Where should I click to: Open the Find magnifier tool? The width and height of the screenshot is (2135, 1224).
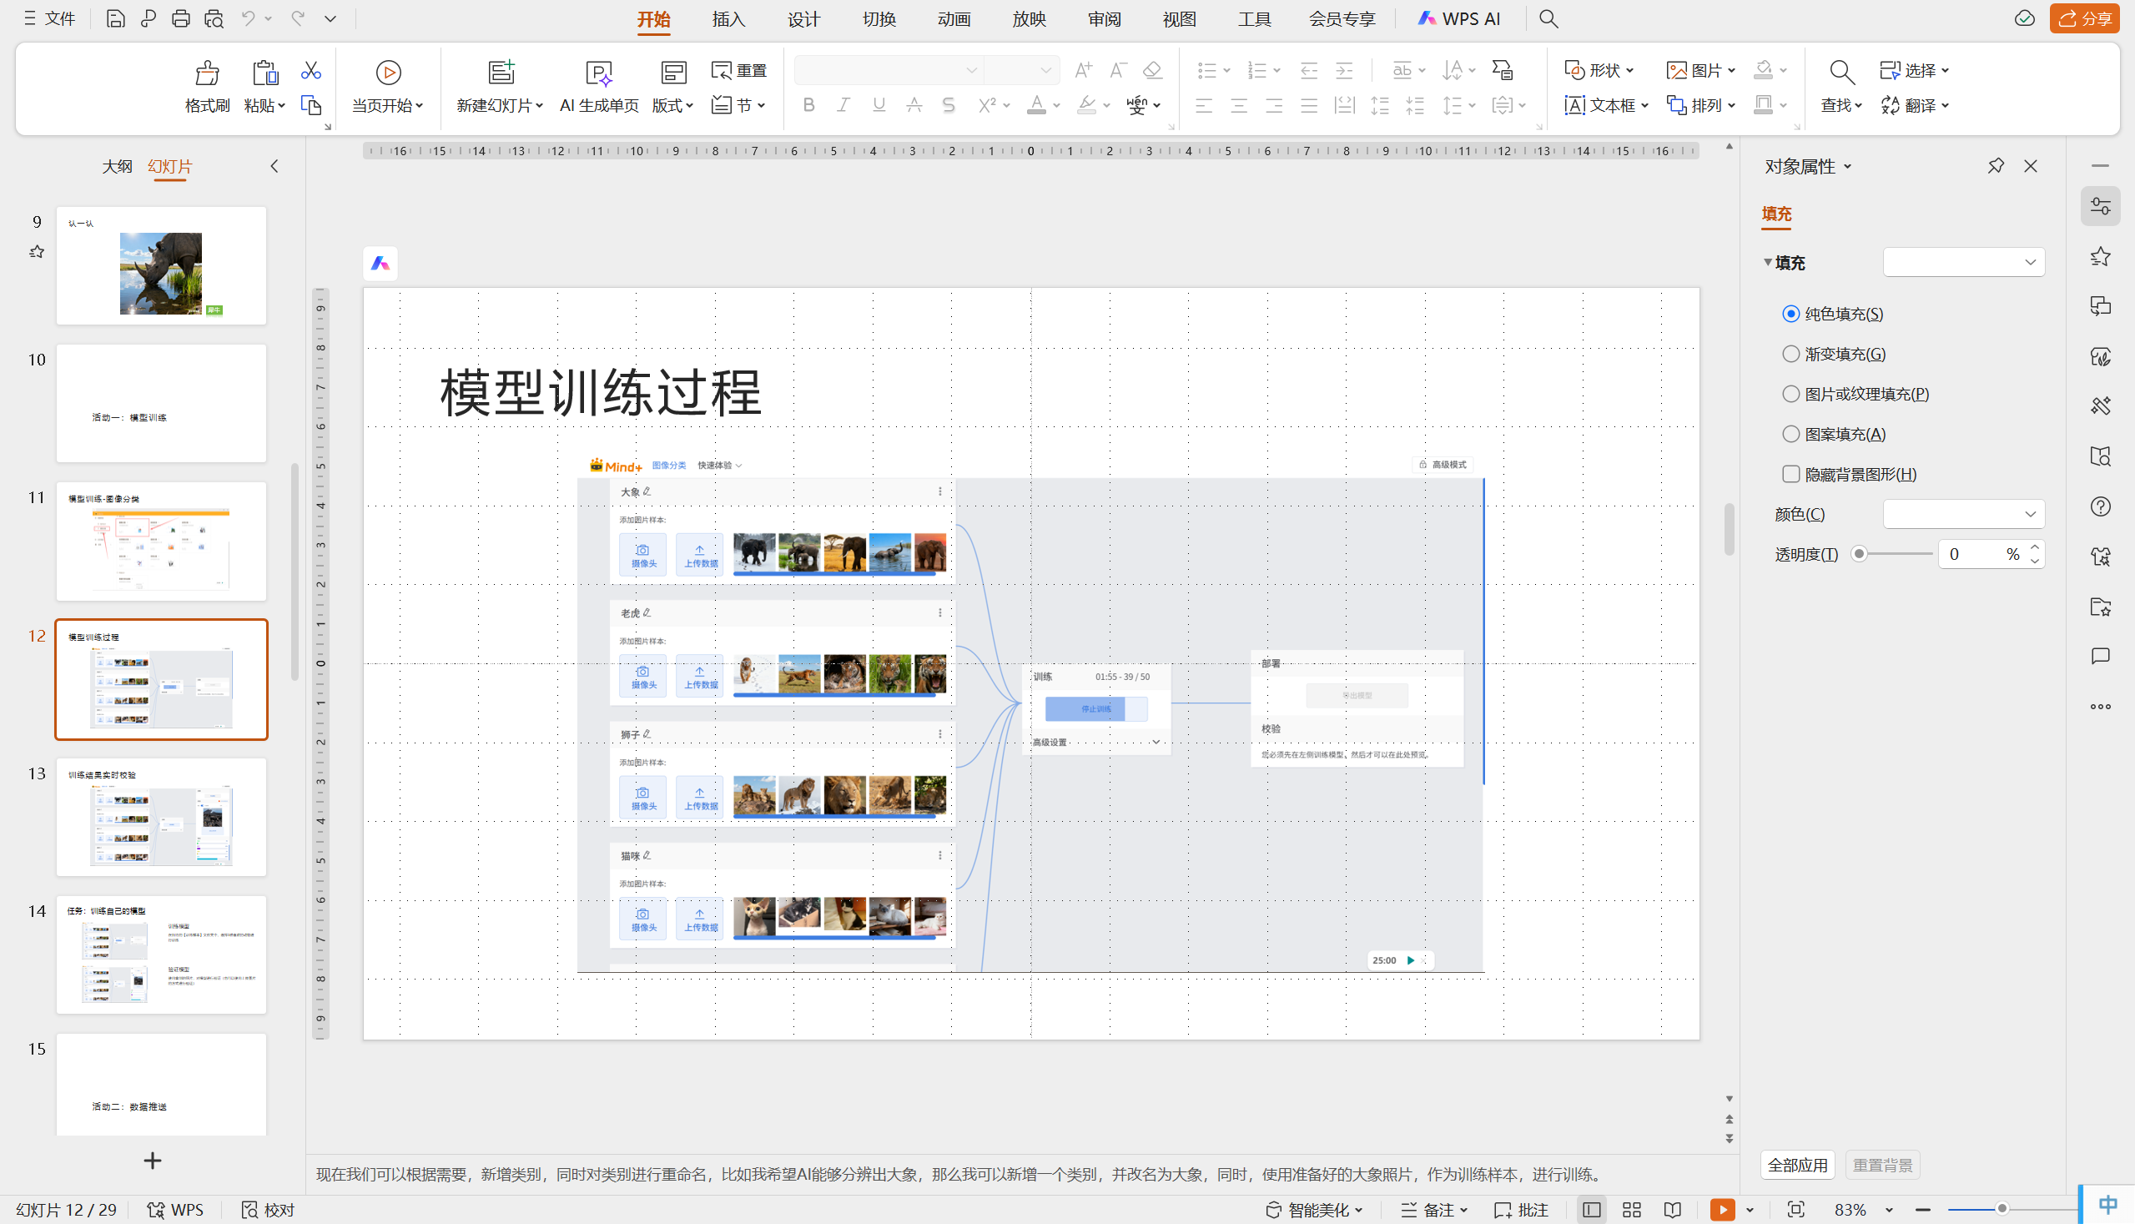tap(1841, 73)
